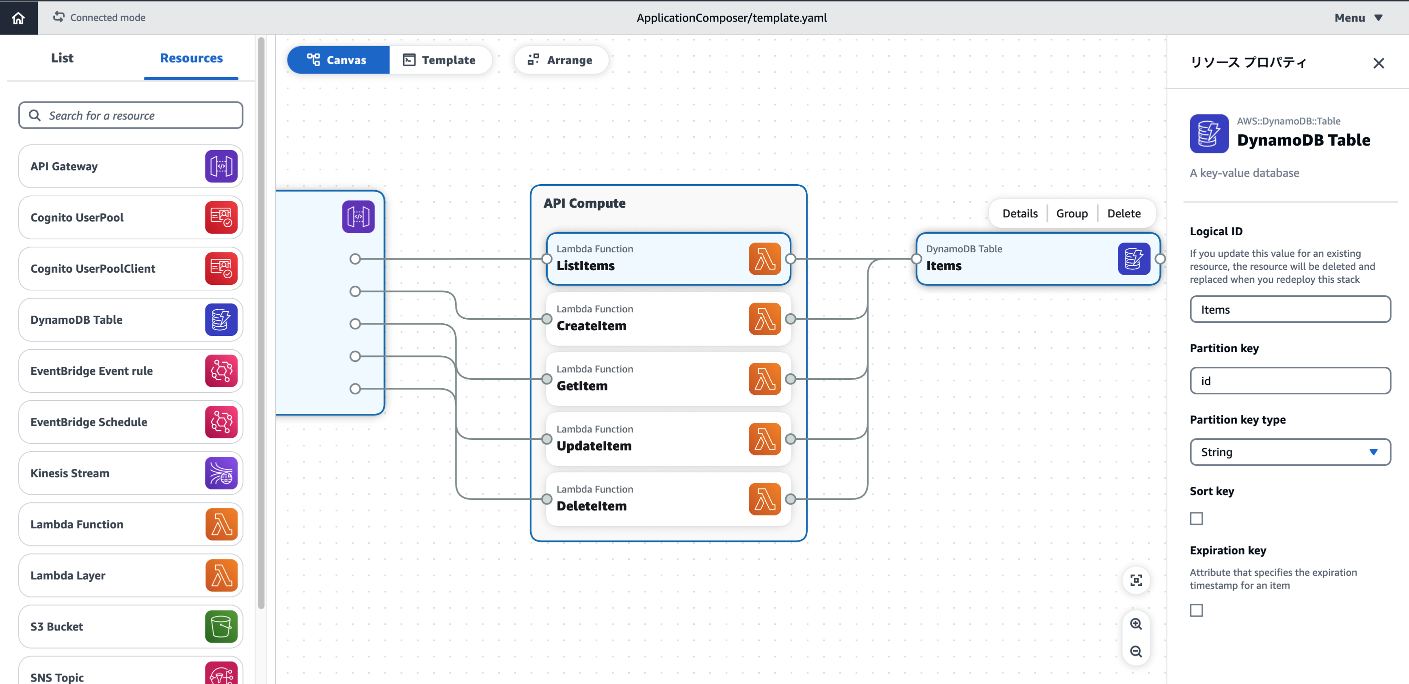Select the SNS Topic icon
1409x684 pixels.
[221, 673]
